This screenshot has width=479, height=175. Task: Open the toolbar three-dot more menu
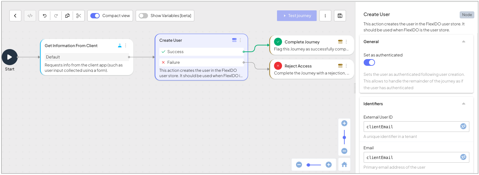point(325,16)
